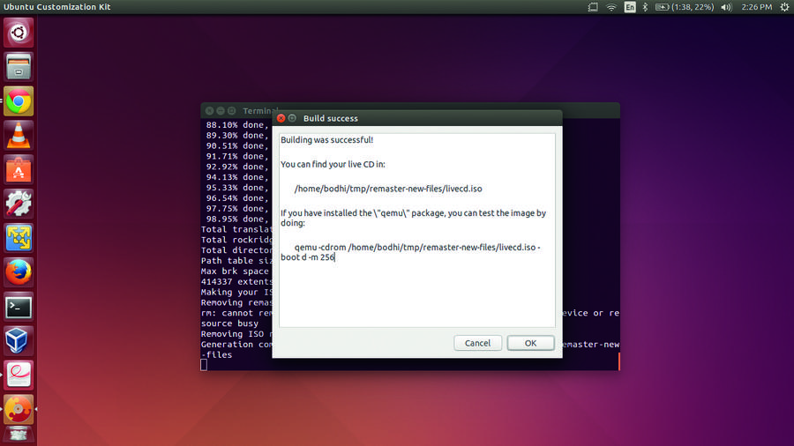The width and height of the screenshot is (794, 446).
Task: Open the sound volume indicator
Action: tap(726, 7)
